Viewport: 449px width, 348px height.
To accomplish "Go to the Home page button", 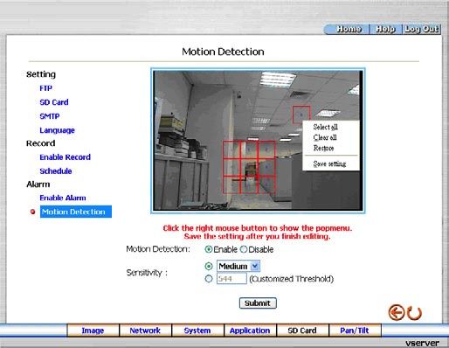I will 349,29.
